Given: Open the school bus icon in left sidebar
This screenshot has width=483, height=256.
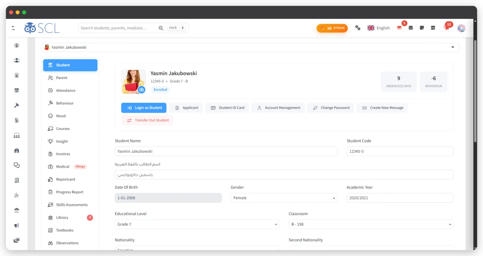Looking at the screenshot, I should click(x=17, y=150).
